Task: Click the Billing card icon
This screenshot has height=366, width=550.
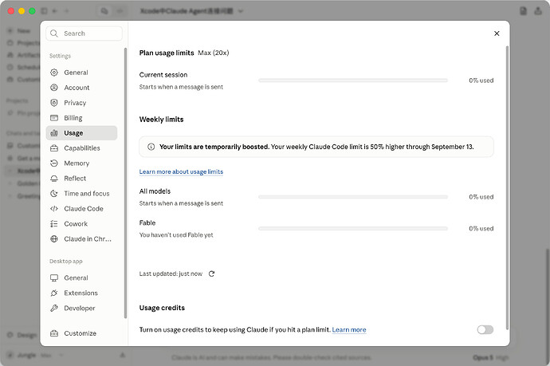Action: point(54,118)
